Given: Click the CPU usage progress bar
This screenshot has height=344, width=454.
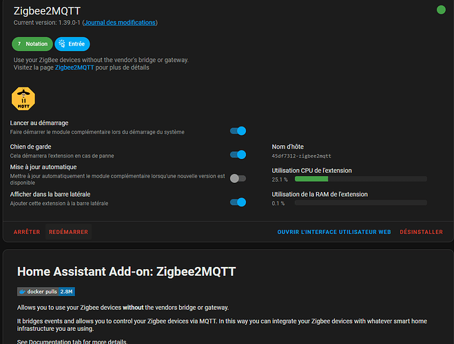Looking at the screenshot, I should 361,179.
